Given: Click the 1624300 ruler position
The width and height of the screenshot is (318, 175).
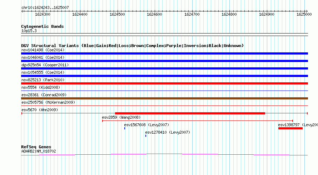Looking at the screenshot, I should tap(43, 14).
